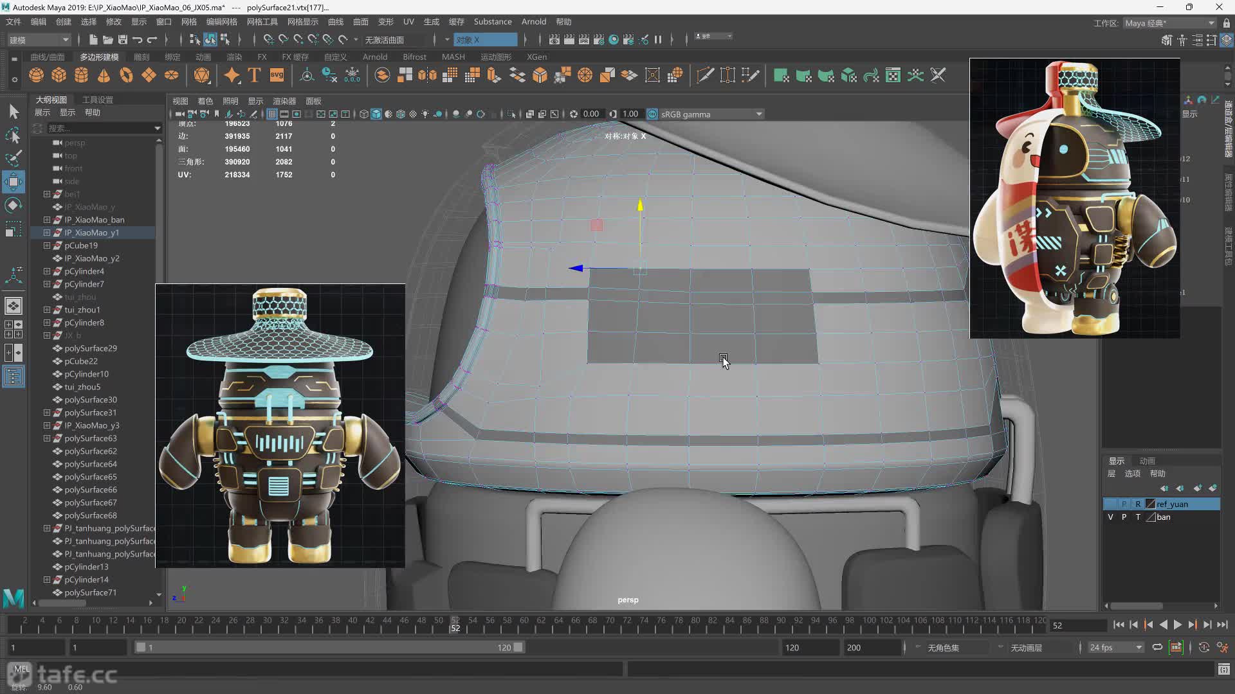Create a polygon cone from the shelf
This screenshot has width=1235, height=694.
point(104,75)
